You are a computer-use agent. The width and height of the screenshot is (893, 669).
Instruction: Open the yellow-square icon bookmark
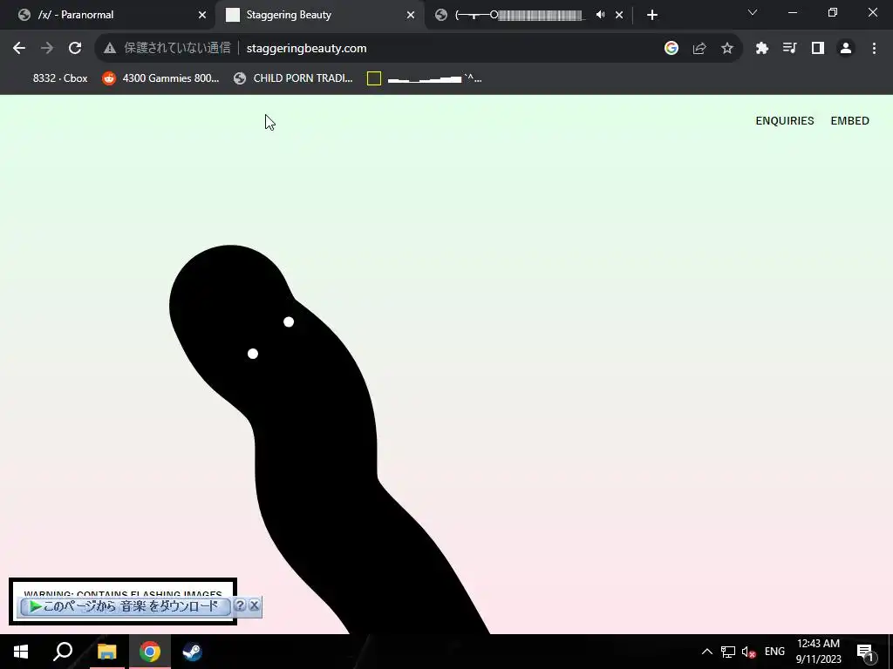tap(425, 78)
